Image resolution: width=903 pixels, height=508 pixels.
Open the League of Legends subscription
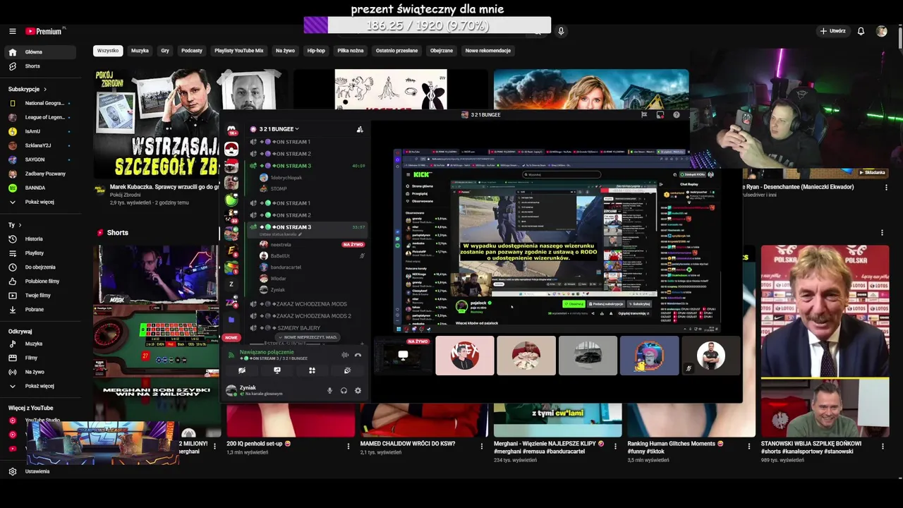point(39,117)
